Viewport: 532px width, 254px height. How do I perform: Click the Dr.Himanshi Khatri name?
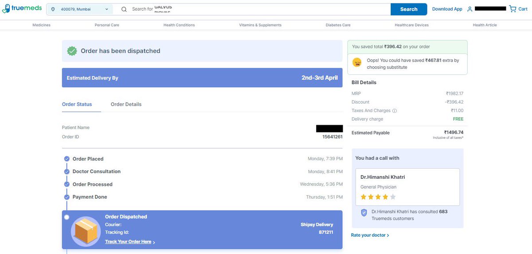pyautogui.click(x=383, y=177)
